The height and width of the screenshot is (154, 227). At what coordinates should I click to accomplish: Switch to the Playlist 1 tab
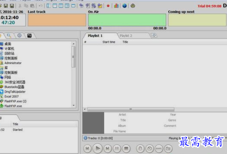(95, 36)
